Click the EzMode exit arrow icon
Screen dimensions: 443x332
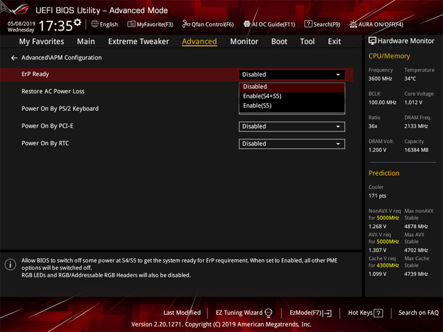pos(327,313)
